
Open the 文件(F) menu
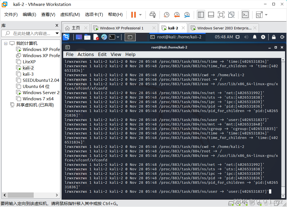tap(11, 14)
